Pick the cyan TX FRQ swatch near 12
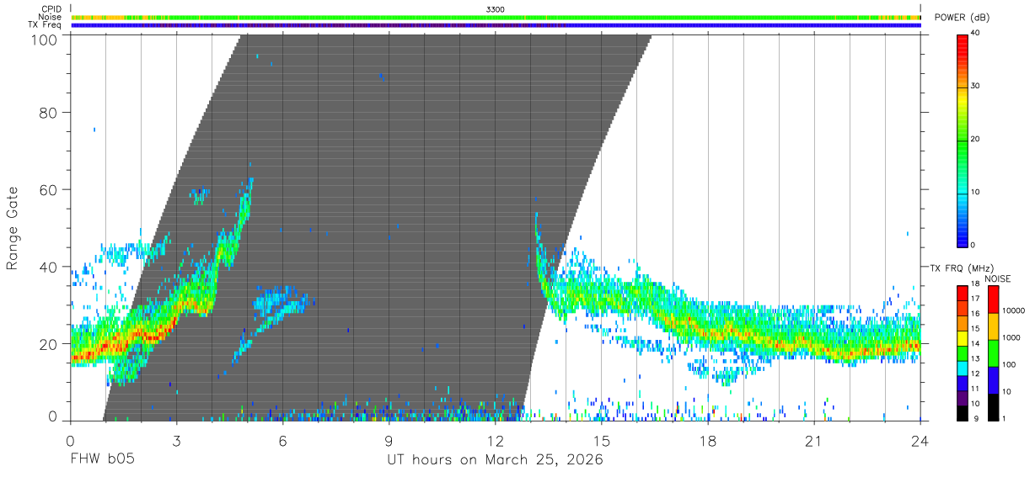Viewport: 1035px width, 477px height. tap(963, 368)
